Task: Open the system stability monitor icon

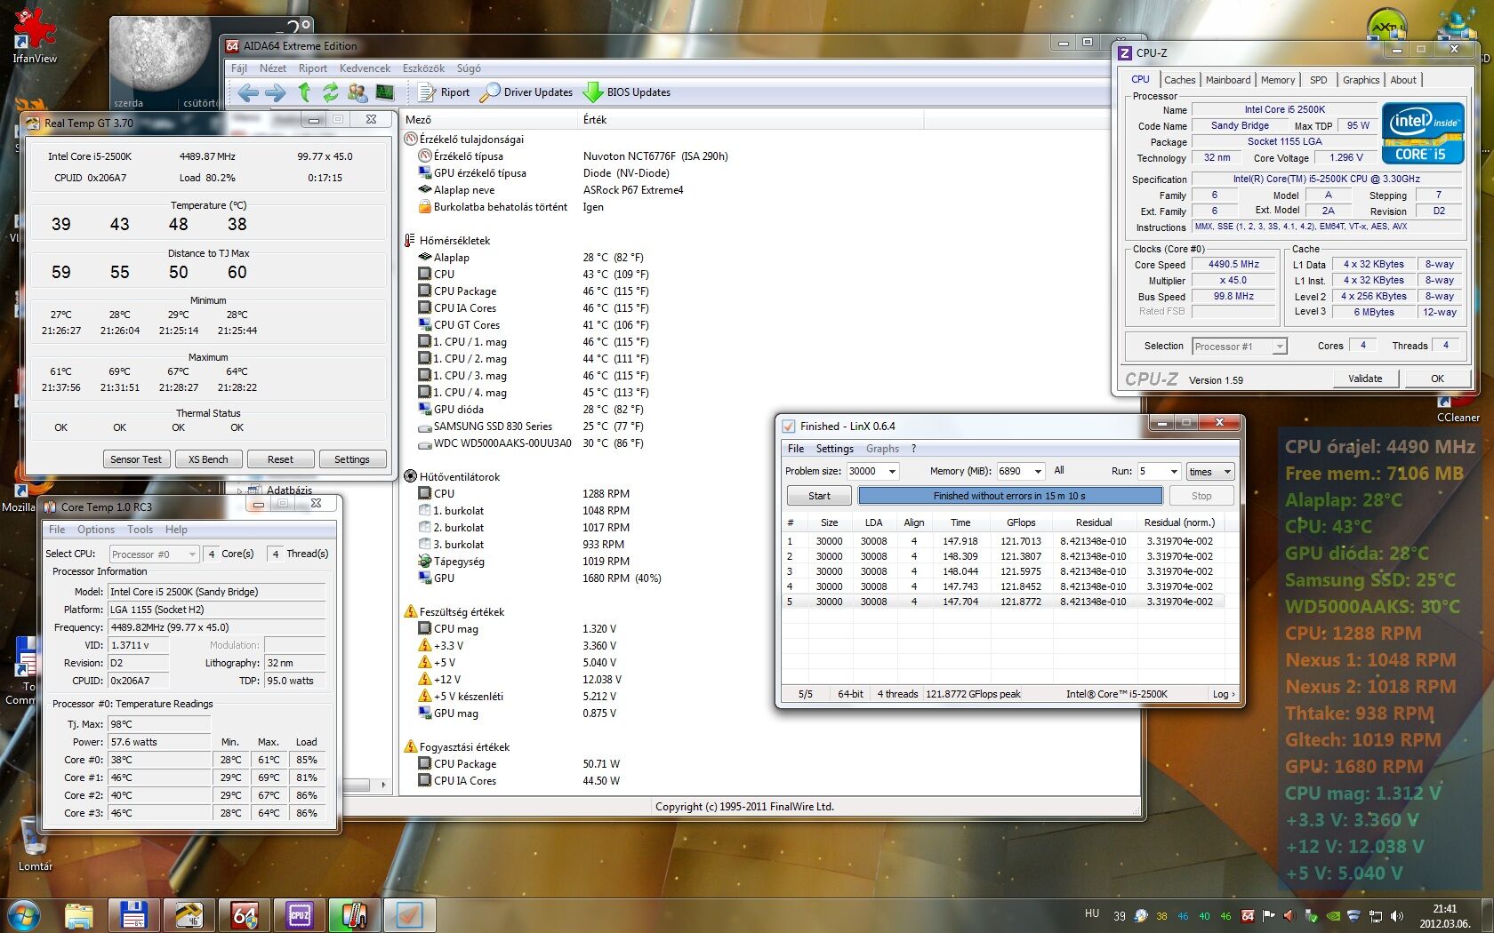Action: coord(385,92)
